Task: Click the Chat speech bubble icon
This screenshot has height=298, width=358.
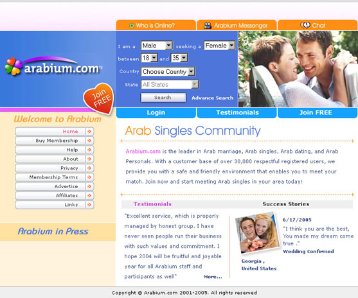Action: point(305,25)
